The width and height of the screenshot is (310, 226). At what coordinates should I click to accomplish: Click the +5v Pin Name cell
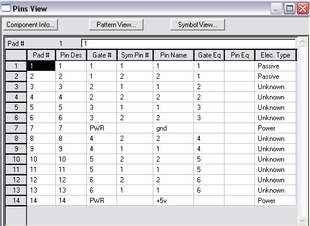pos(173,201)
